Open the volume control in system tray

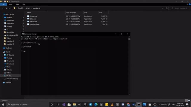165,104
